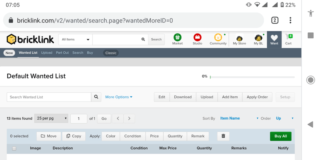The height and width of the screenshot is (160, 320).
Task: Click the Add Item button
Action: [x=230, y=97]
